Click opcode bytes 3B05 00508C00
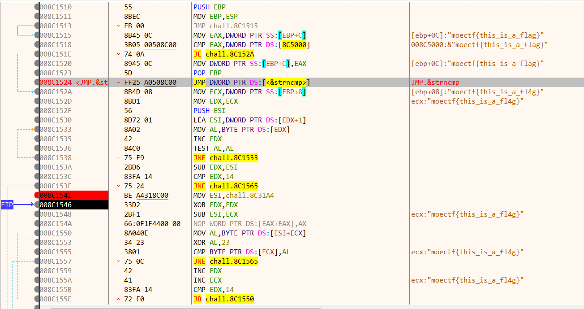 pos(150,45)
